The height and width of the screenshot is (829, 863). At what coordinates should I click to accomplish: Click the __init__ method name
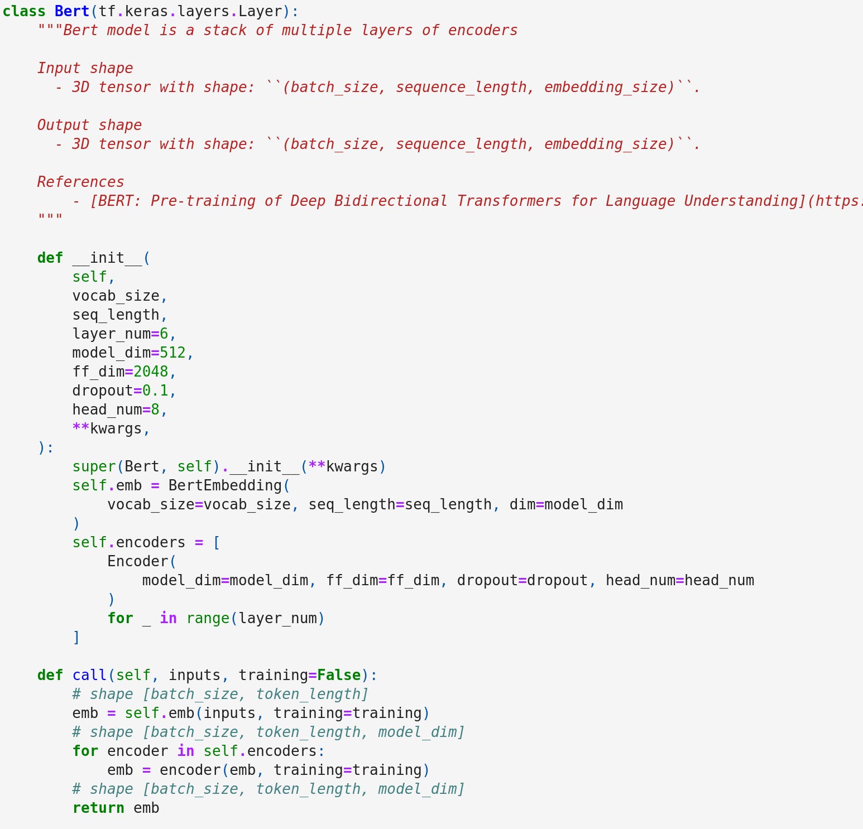pos(107,258)
